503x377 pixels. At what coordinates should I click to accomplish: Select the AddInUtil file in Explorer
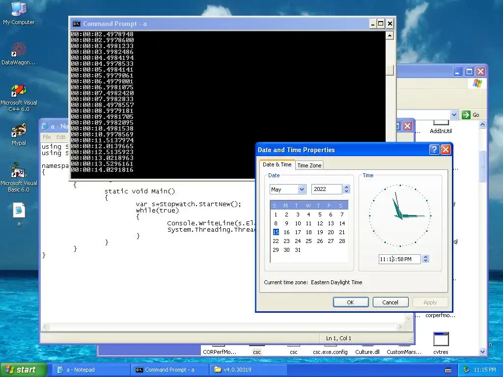pos(441,127)
